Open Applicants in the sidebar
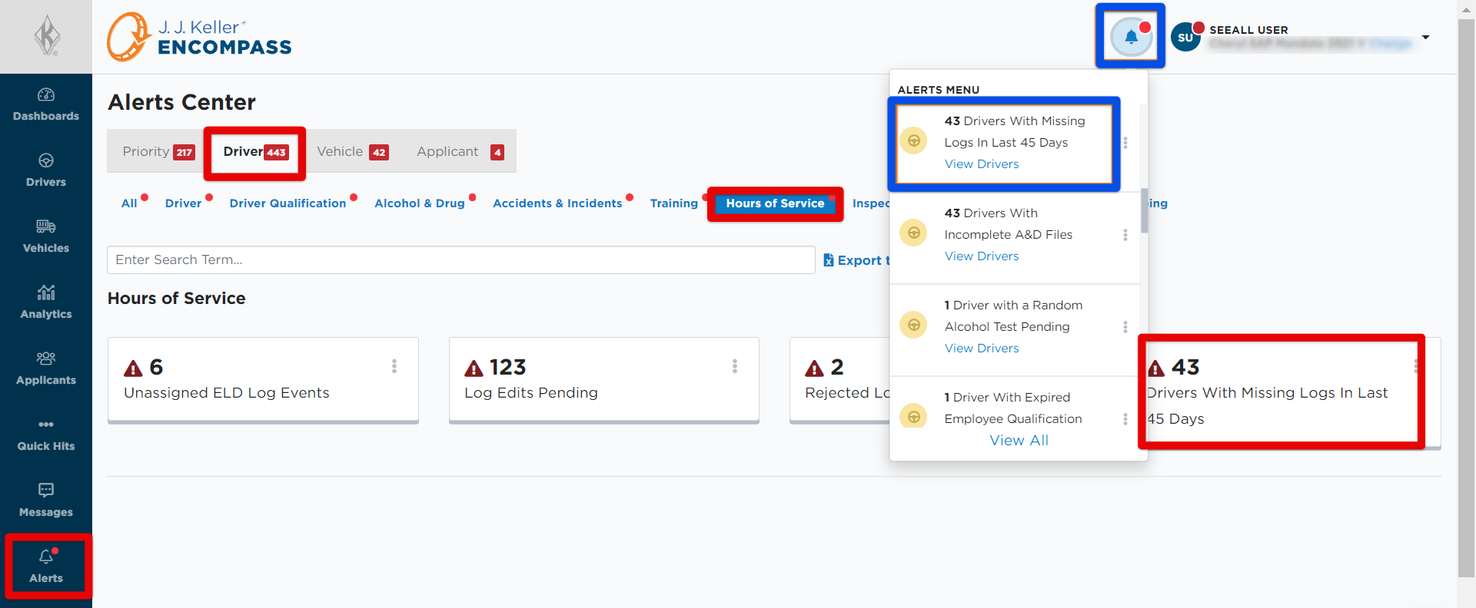 (x=46, y=369)
